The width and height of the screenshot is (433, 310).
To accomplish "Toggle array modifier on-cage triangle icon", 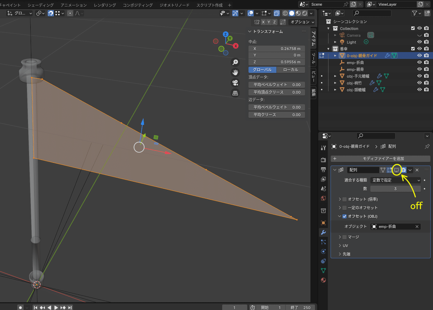I will pos(382,170).
